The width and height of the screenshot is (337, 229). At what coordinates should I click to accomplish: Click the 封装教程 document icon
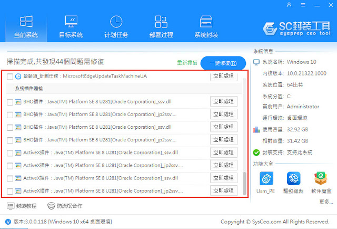(11, 206)
